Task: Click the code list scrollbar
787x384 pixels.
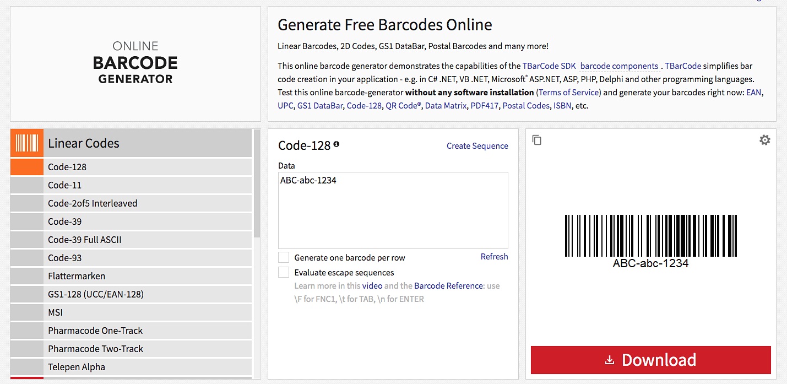Action: [x=257, y=183]
